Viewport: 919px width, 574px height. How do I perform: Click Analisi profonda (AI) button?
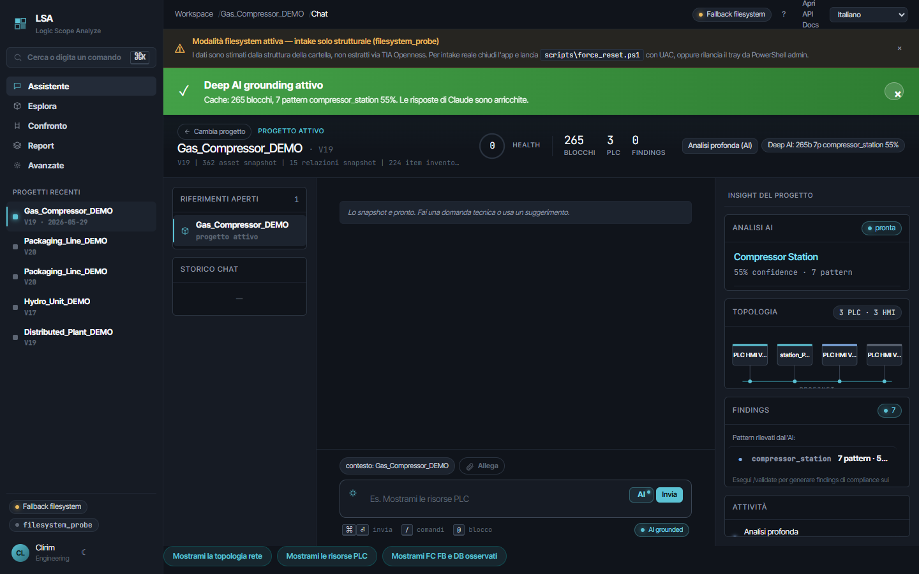tap(720, 146)
